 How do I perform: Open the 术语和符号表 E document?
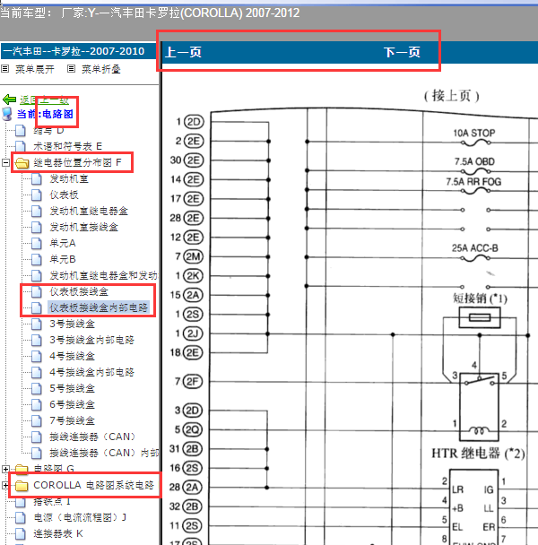click(67, 146)
